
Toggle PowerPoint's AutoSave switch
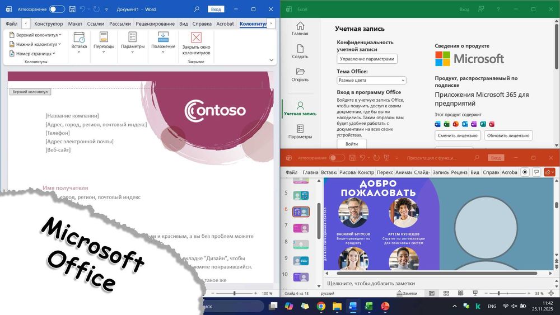(337, 158)
